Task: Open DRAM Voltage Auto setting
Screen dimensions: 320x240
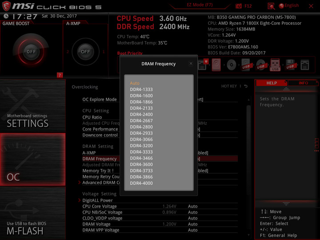Action: (x=192, y=224)
